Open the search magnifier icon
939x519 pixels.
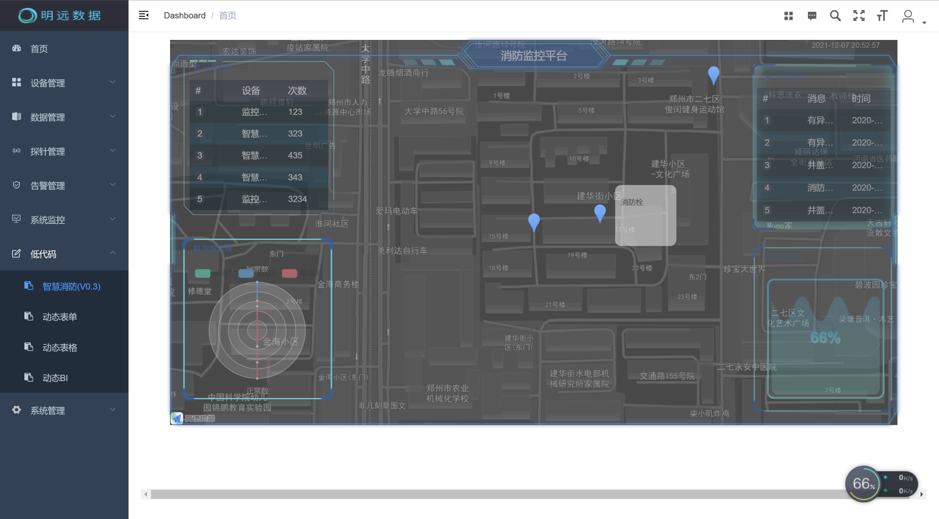pos(835,16)
